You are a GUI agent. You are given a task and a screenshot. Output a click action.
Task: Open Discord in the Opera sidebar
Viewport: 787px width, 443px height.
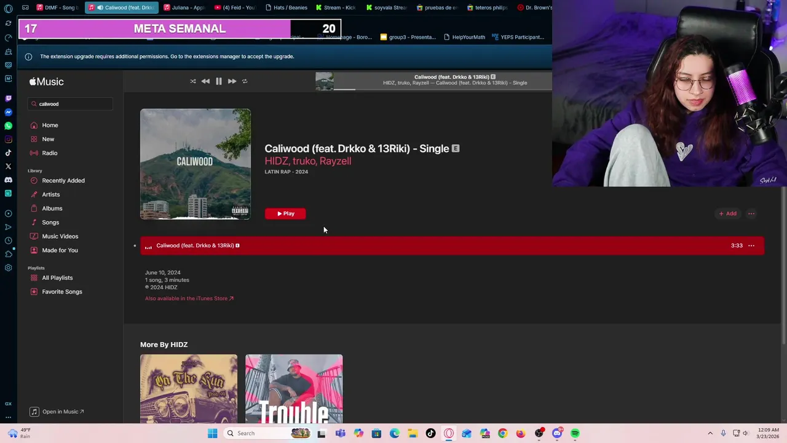click(x=8, y=180)
